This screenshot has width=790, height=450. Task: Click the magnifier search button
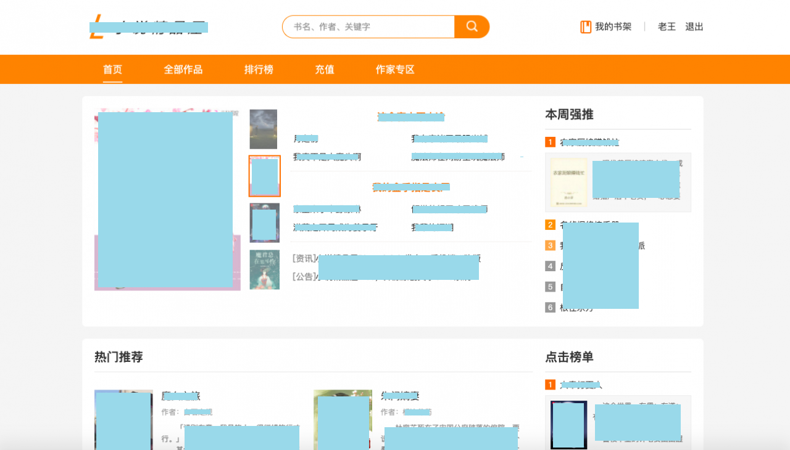coord(472,27)
